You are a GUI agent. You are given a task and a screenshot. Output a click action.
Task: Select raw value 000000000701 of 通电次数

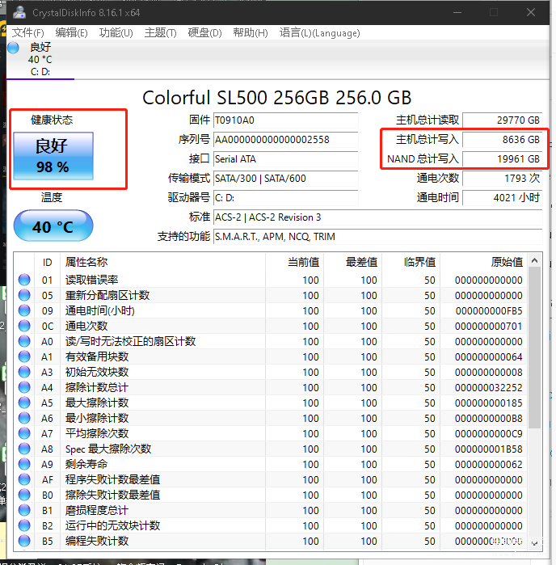tap(489, 326)
